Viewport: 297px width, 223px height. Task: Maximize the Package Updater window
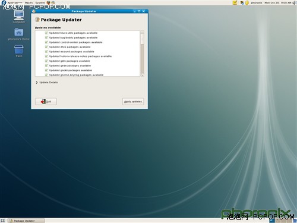139,11
